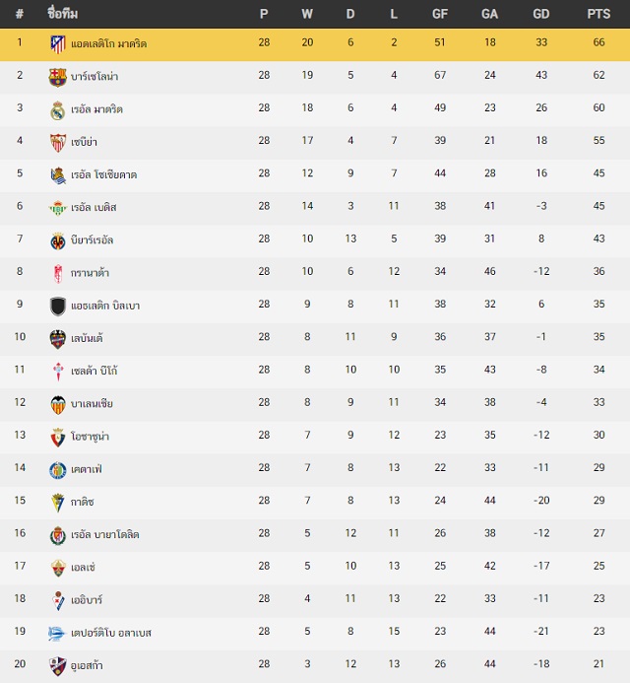Open team link บาร์เซโลน่า
Viewport: 630px width, 683px height.
coord(94,77)
